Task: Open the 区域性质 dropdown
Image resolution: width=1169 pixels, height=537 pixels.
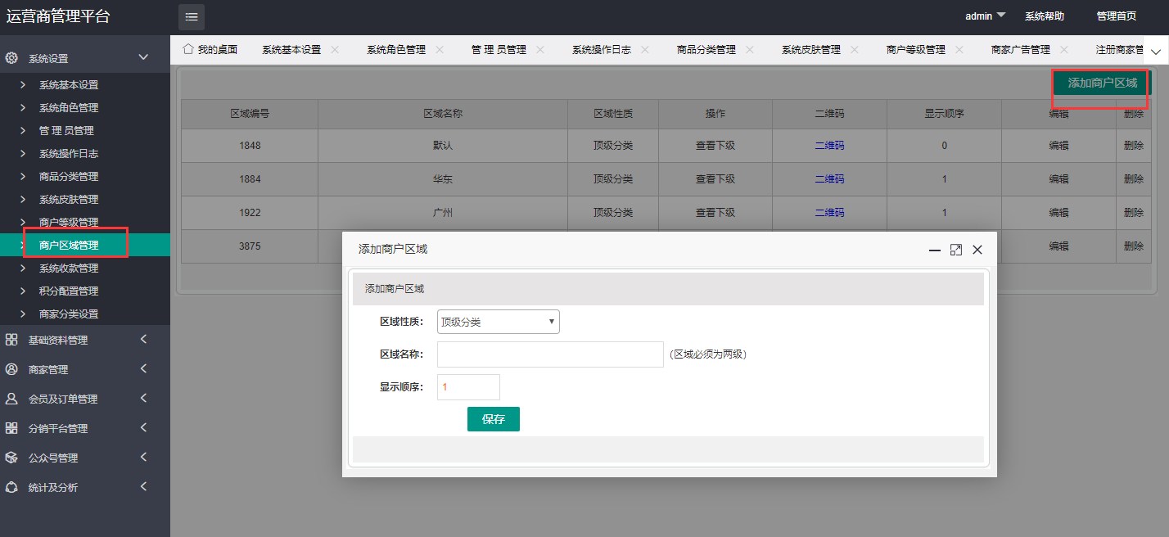Action: [499, 322]
